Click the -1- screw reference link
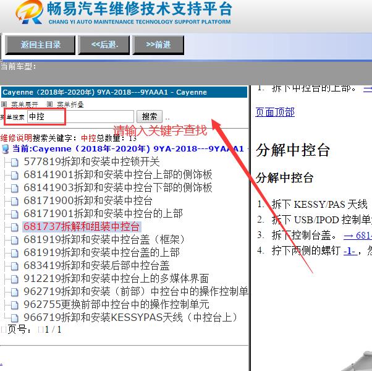The width and height of the screenshot is (372, 371). 350,251
